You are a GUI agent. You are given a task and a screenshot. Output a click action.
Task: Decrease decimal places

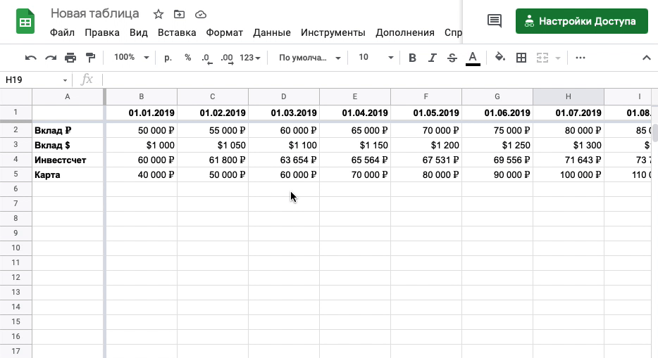[207, 58]
